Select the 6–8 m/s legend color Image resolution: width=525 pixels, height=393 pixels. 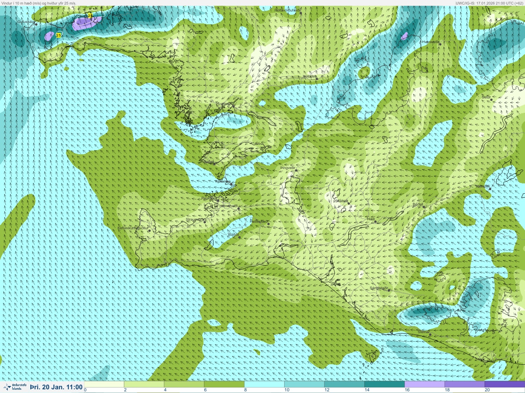224,384
